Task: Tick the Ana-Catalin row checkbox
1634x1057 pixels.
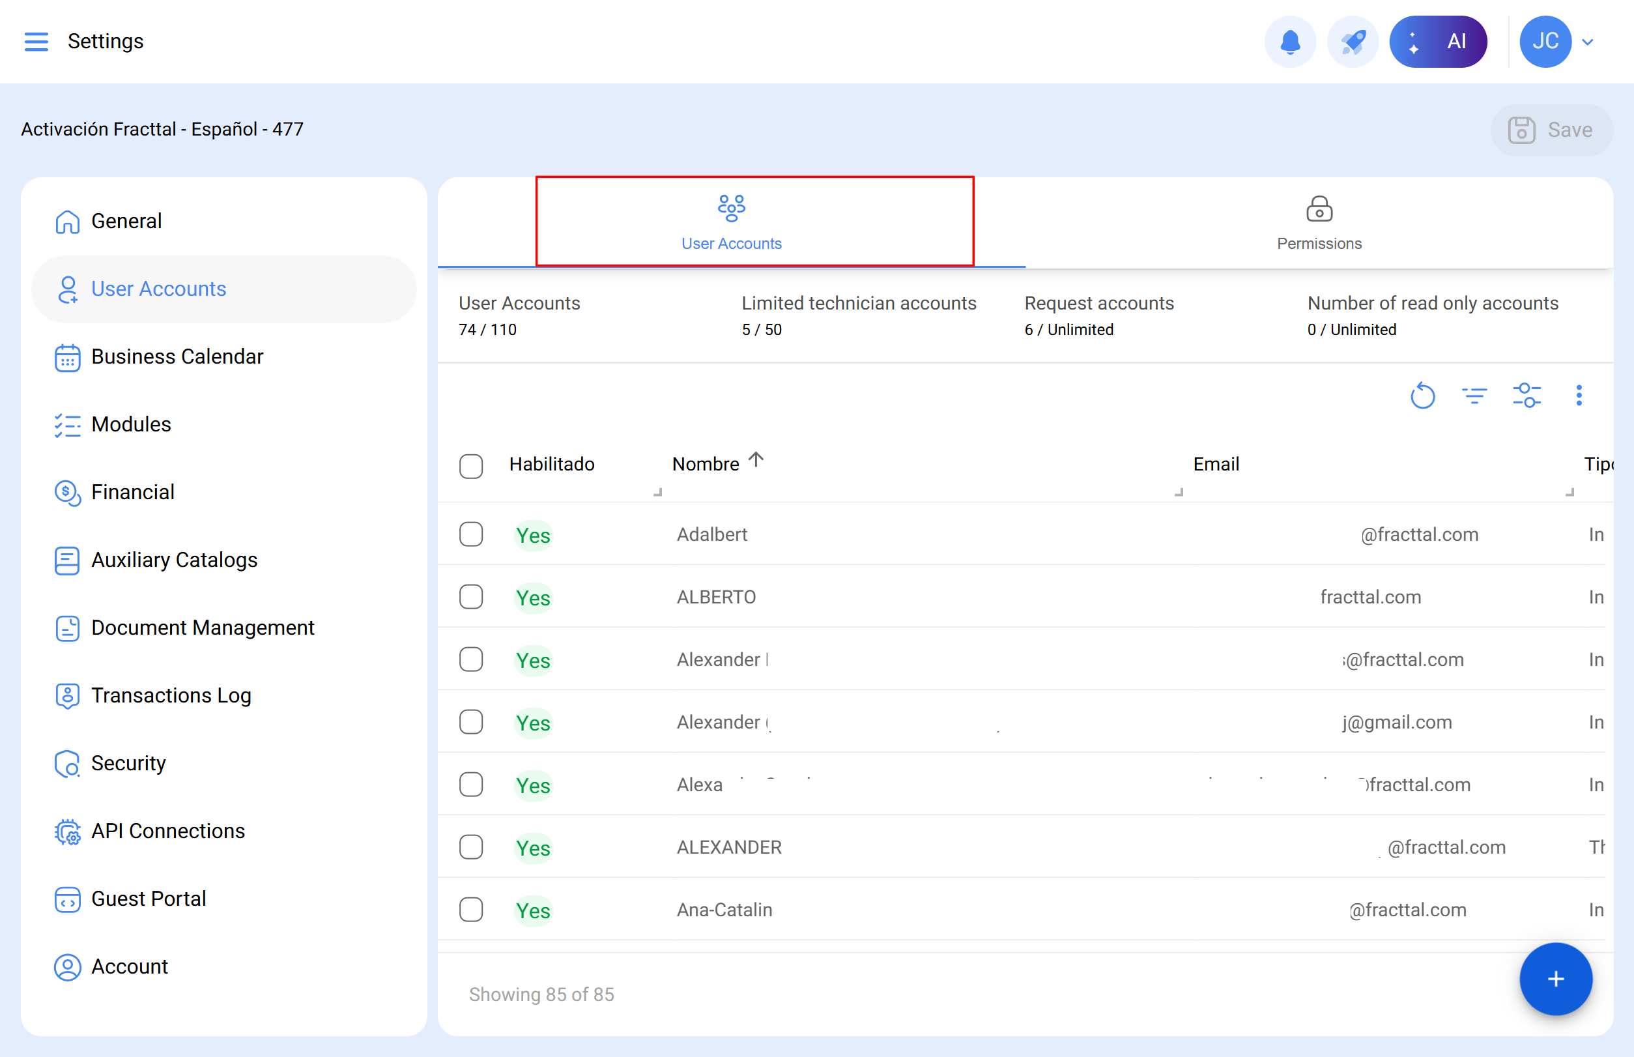Action: point(471,910)
